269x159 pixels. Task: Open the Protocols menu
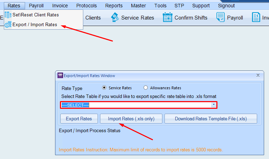pyautogui.click(x=86, y=6)
